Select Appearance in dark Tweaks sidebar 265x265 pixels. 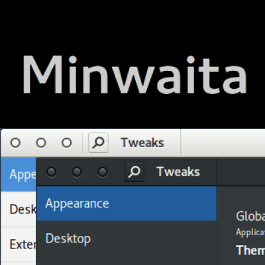click(x=127, y=203)
